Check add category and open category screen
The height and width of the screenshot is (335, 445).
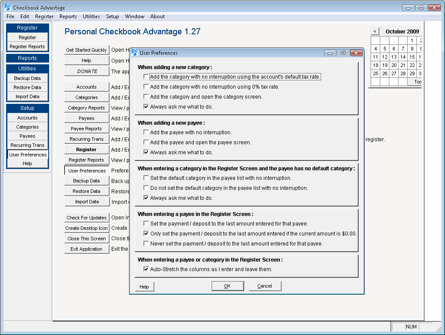[x=146, y=96]
